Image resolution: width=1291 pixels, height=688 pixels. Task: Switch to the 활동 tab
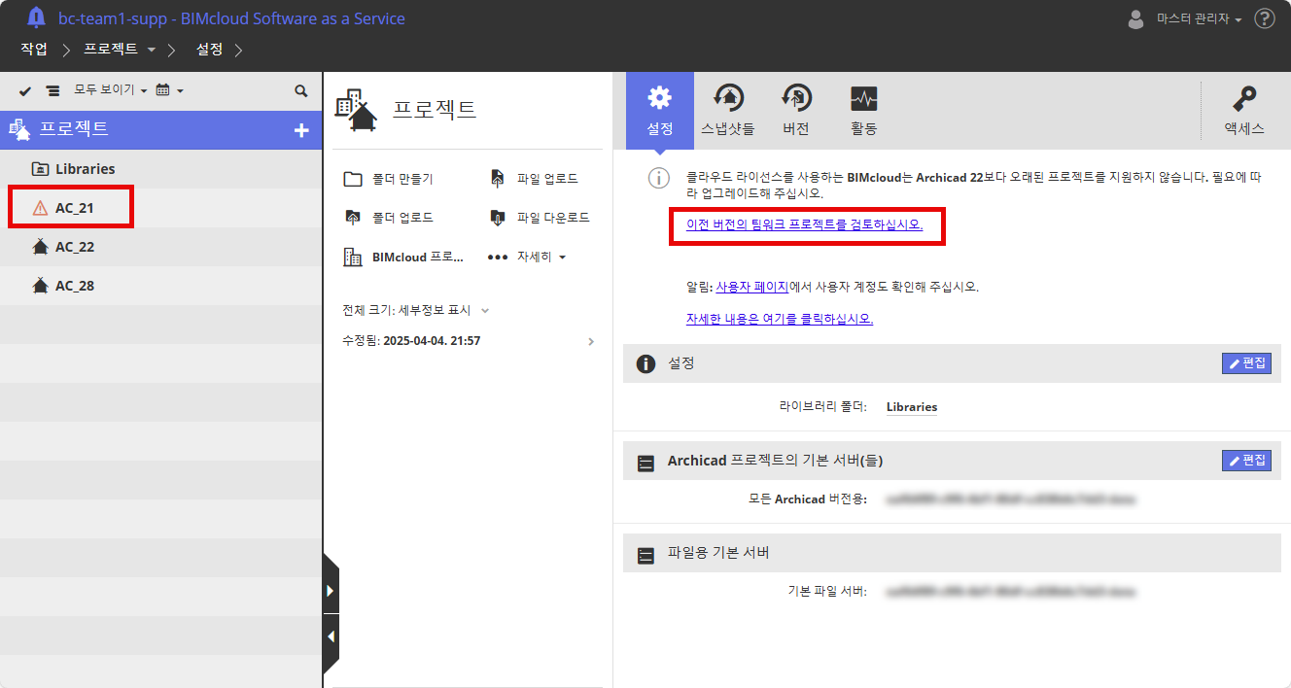(x=863, y=110)
